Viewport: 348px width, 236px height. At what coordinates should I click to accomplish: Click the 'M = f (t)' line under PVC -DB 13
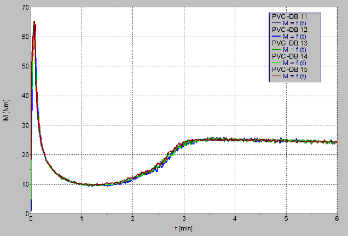289,49
